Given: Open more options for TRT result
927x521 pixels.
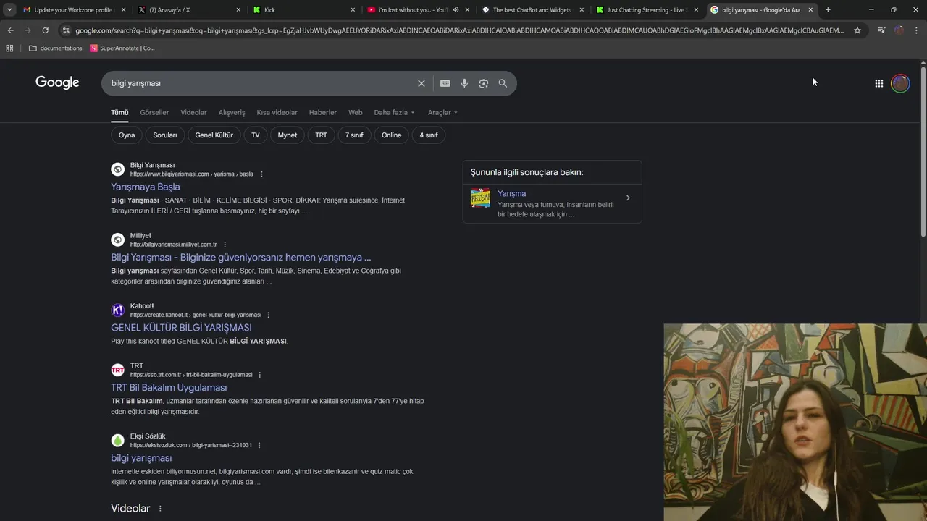Looking at the screenshot, I should [259, 375].
